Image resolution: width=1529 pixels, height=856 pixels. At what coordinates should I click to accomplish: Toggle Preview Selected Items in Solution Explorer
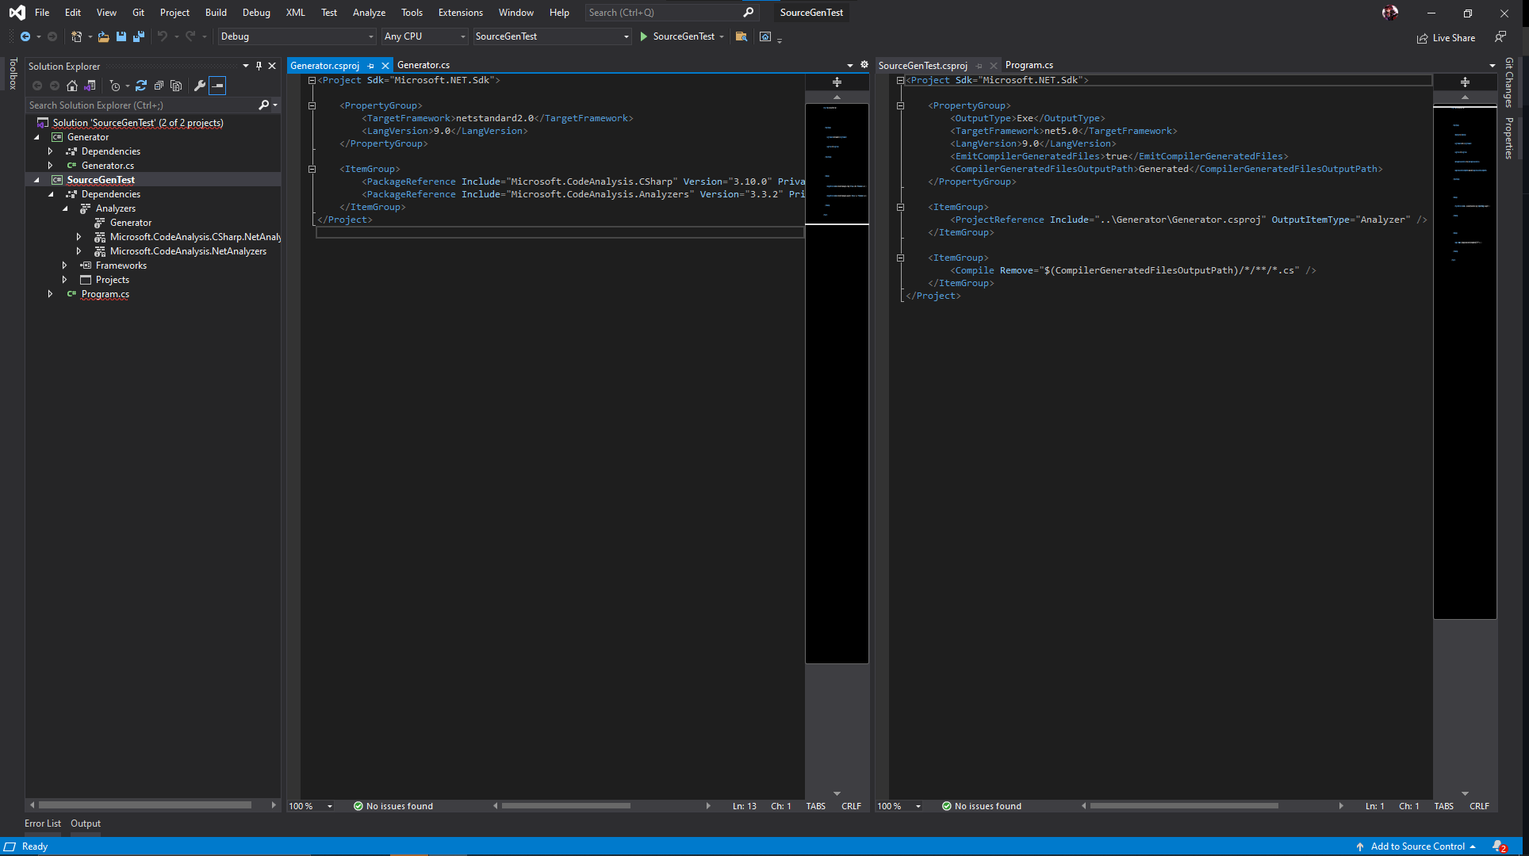pyautogui.click(x=217, y=86)
